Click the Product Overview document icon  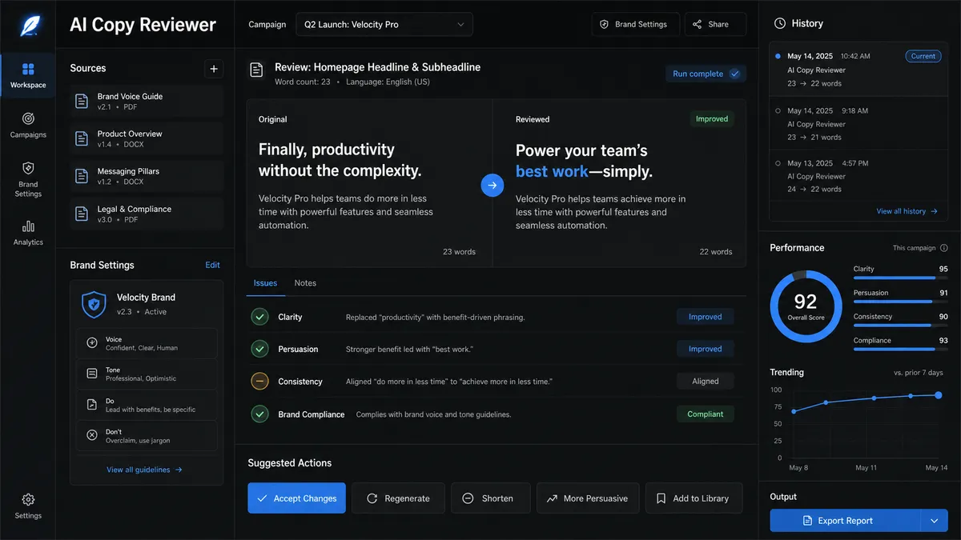coord(82,138)
